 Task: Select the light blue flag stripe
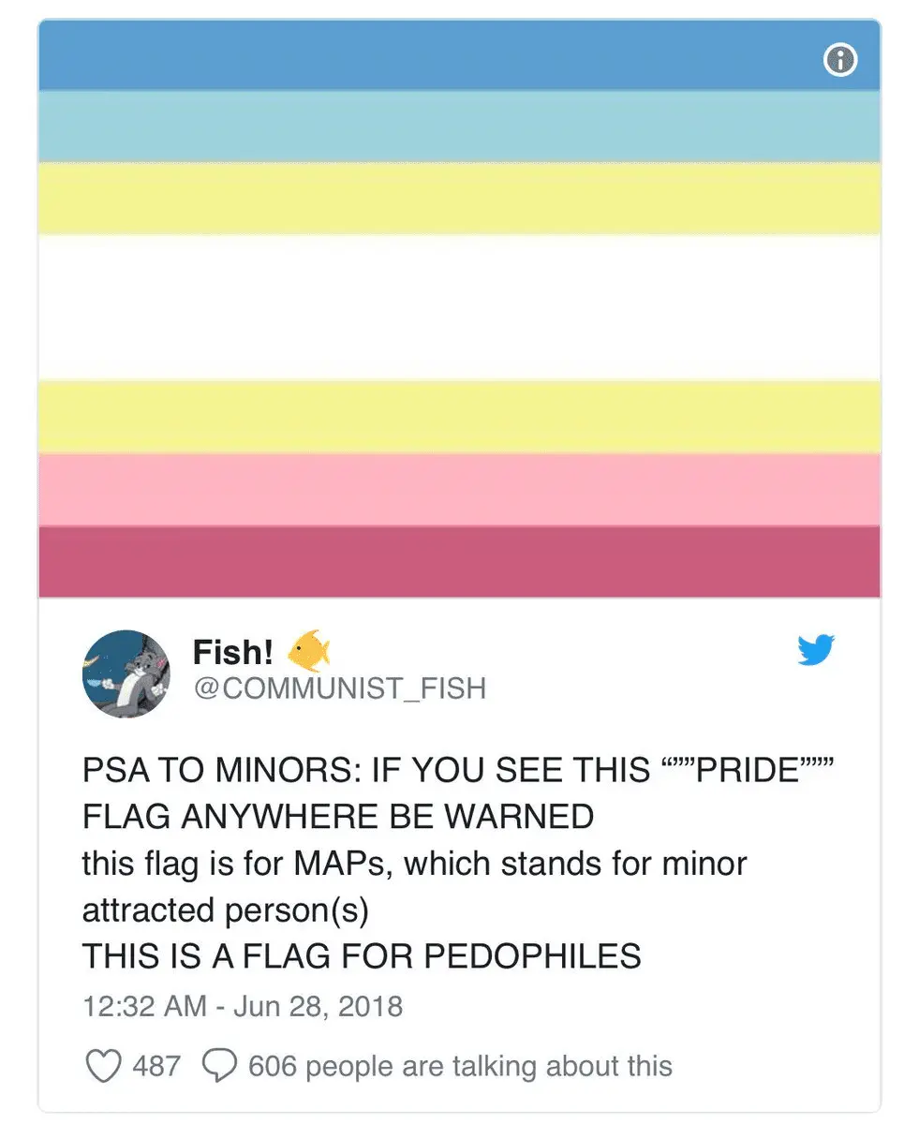[459, 126]
